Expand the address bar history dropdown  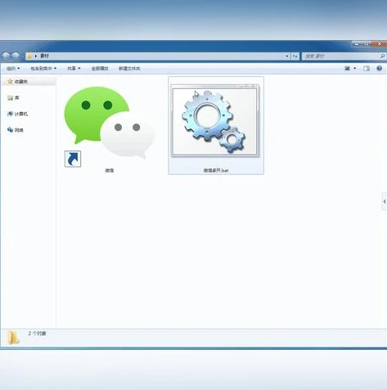(x=287, y=56)
